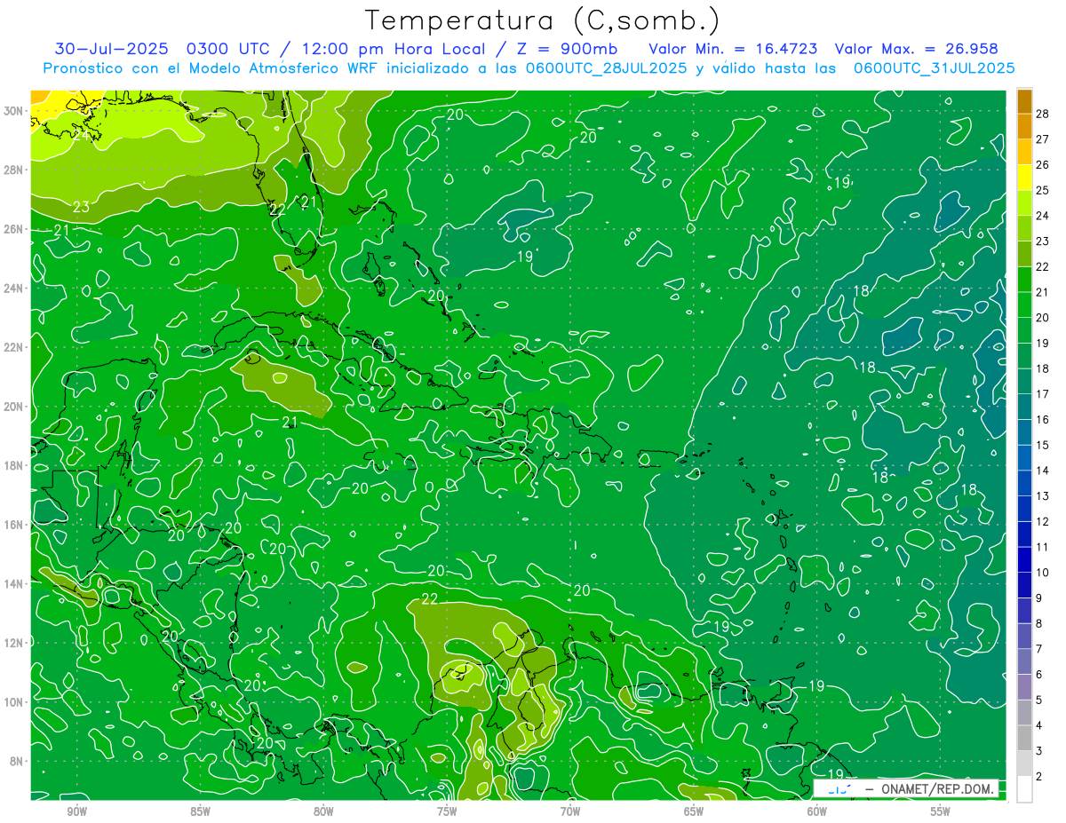The width and height of the screenshot is (1066, 823).
Task: Click the 18N latitude axis label
Action: coord(13,465)
